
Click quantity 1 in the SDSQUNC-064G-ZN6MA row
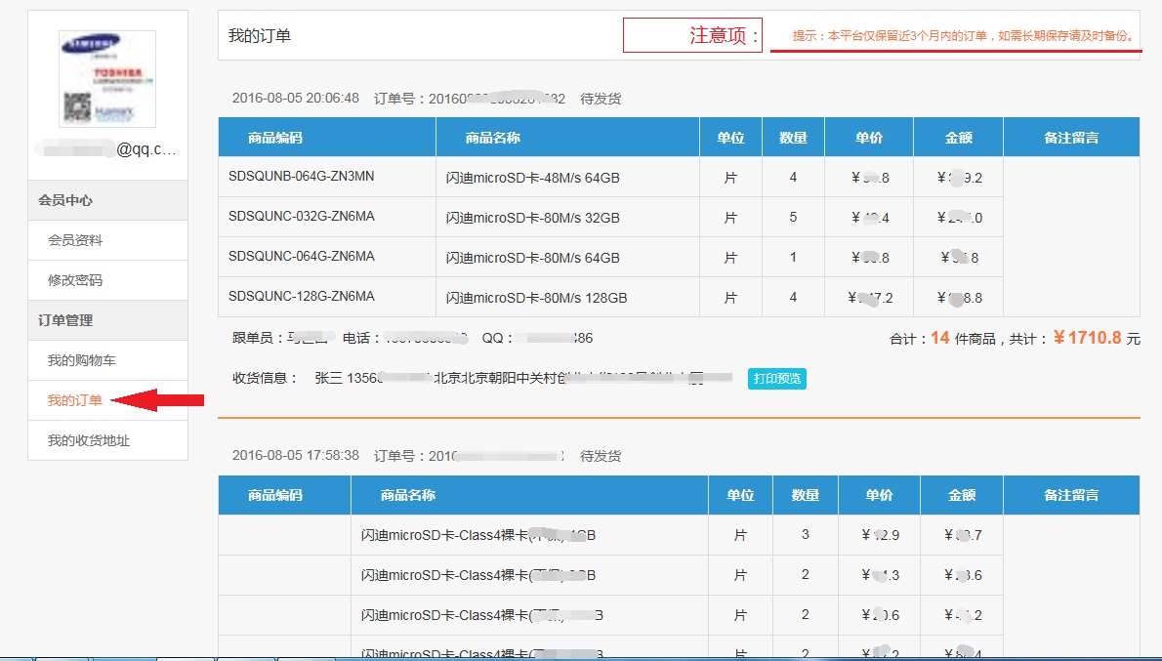(x=793, y=257)
